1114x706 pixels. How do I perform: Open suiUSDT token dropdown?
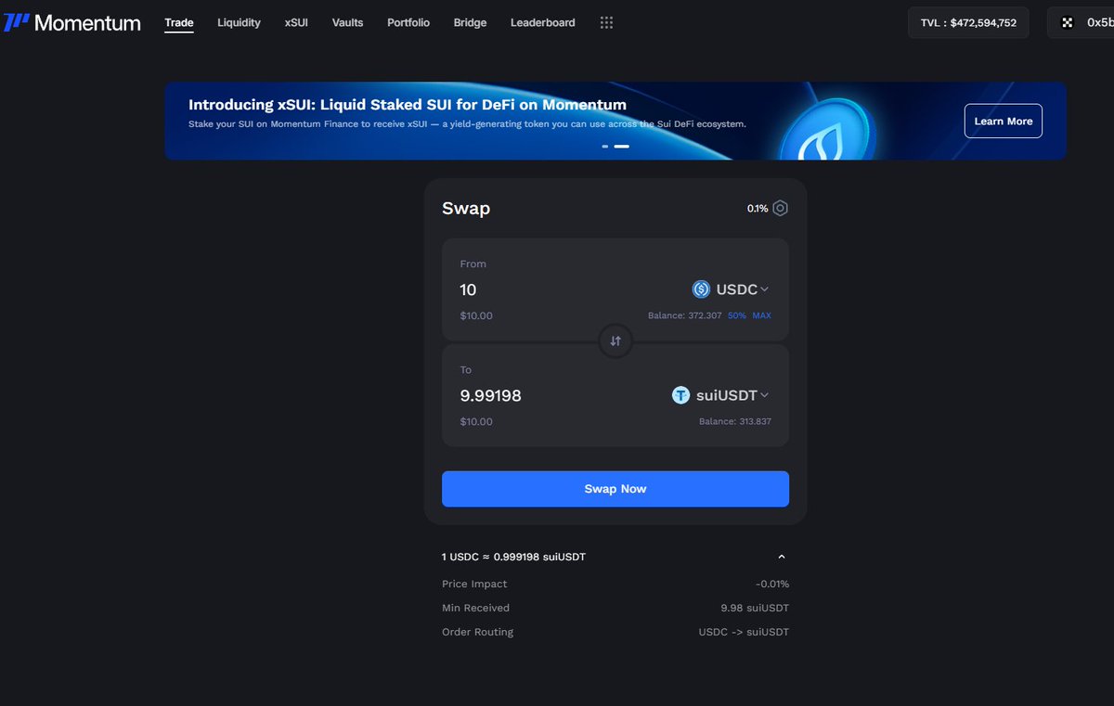pyautogui.click(x=721, y=395)
